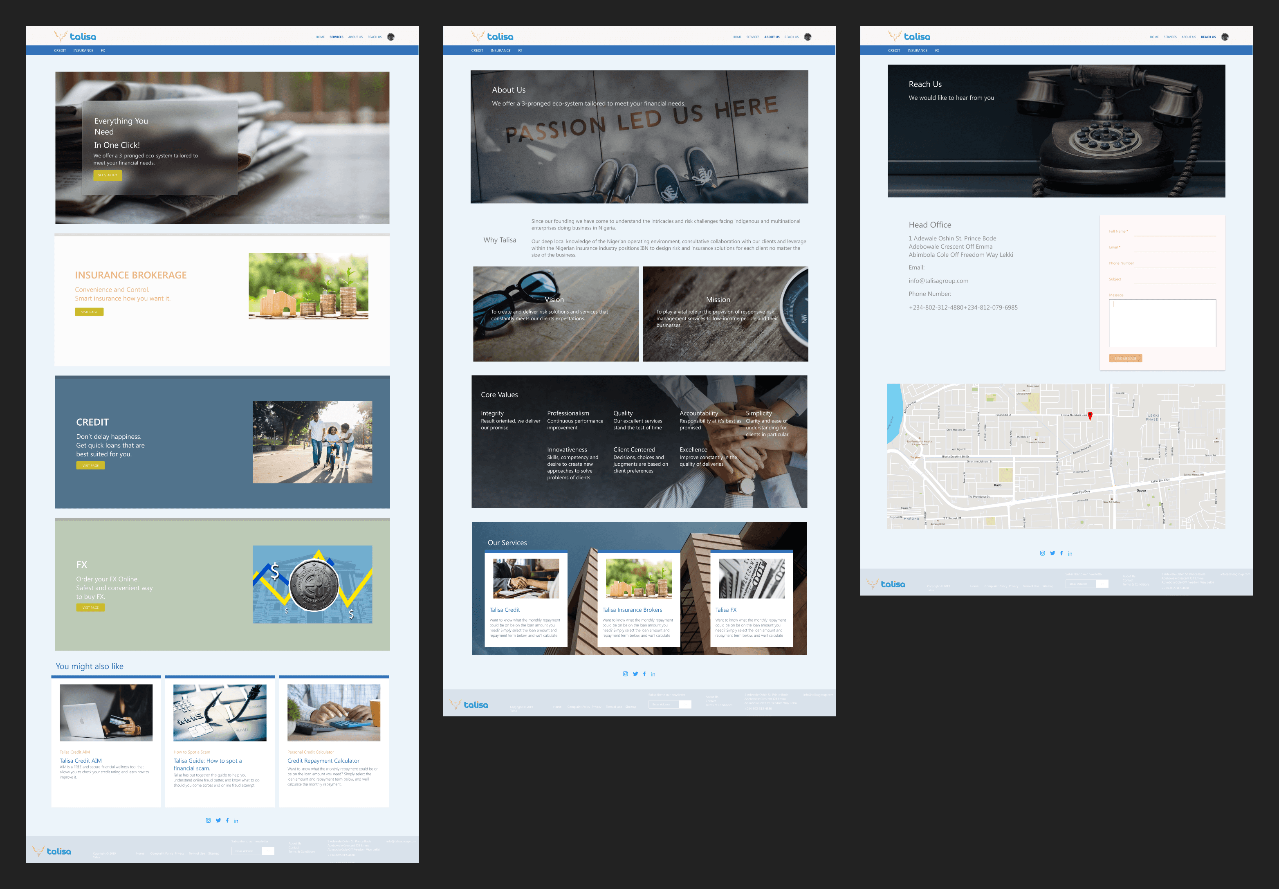1279x889 pixels.
Task: Open Credit Repayment Calculator article link
Action: (x=323, y=760)
